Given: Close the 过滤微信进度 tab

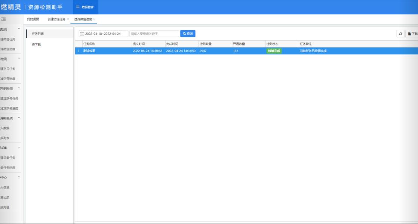Looking at the screenshot, I should 95,19.
